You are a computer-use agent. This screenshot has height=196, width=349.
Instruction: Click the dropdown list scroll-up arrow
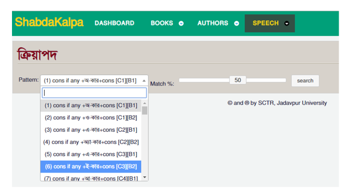(145, 103)
